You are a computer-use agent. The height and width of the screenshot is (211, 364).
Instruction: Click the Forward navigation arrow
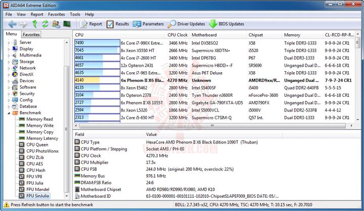click(23, 24)
